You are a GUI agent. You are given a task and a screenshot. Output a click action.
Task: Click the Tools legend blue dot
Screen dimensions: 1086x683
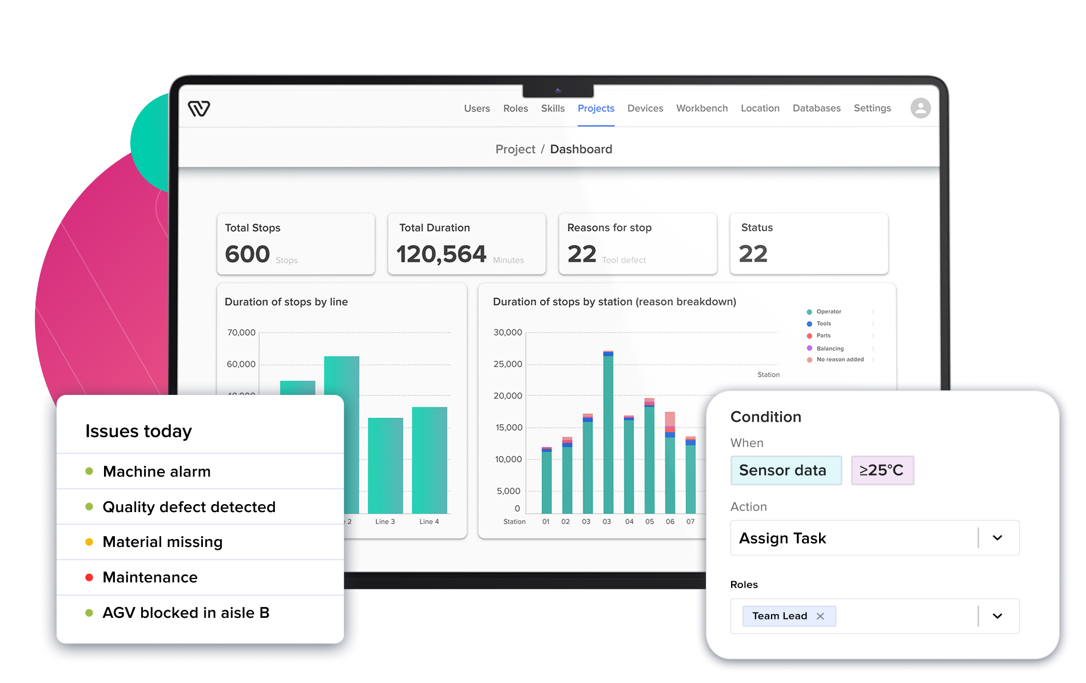(x=809, y=324)
